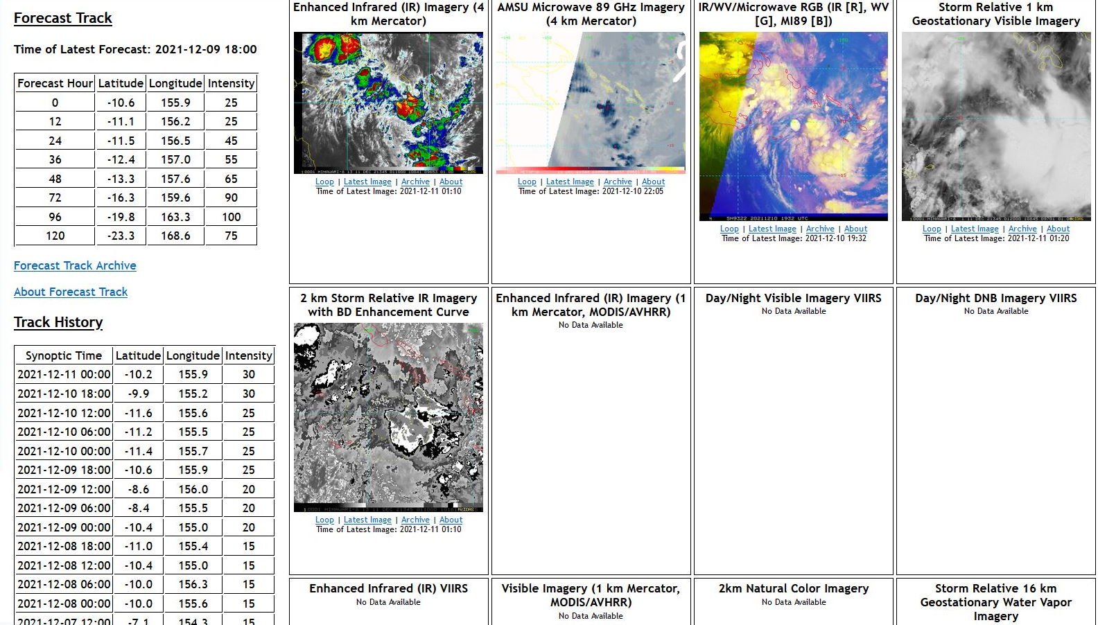
Task: Click the Enhanced Infrared 4 km Mercator image
Action: click(x=388, y=103)
